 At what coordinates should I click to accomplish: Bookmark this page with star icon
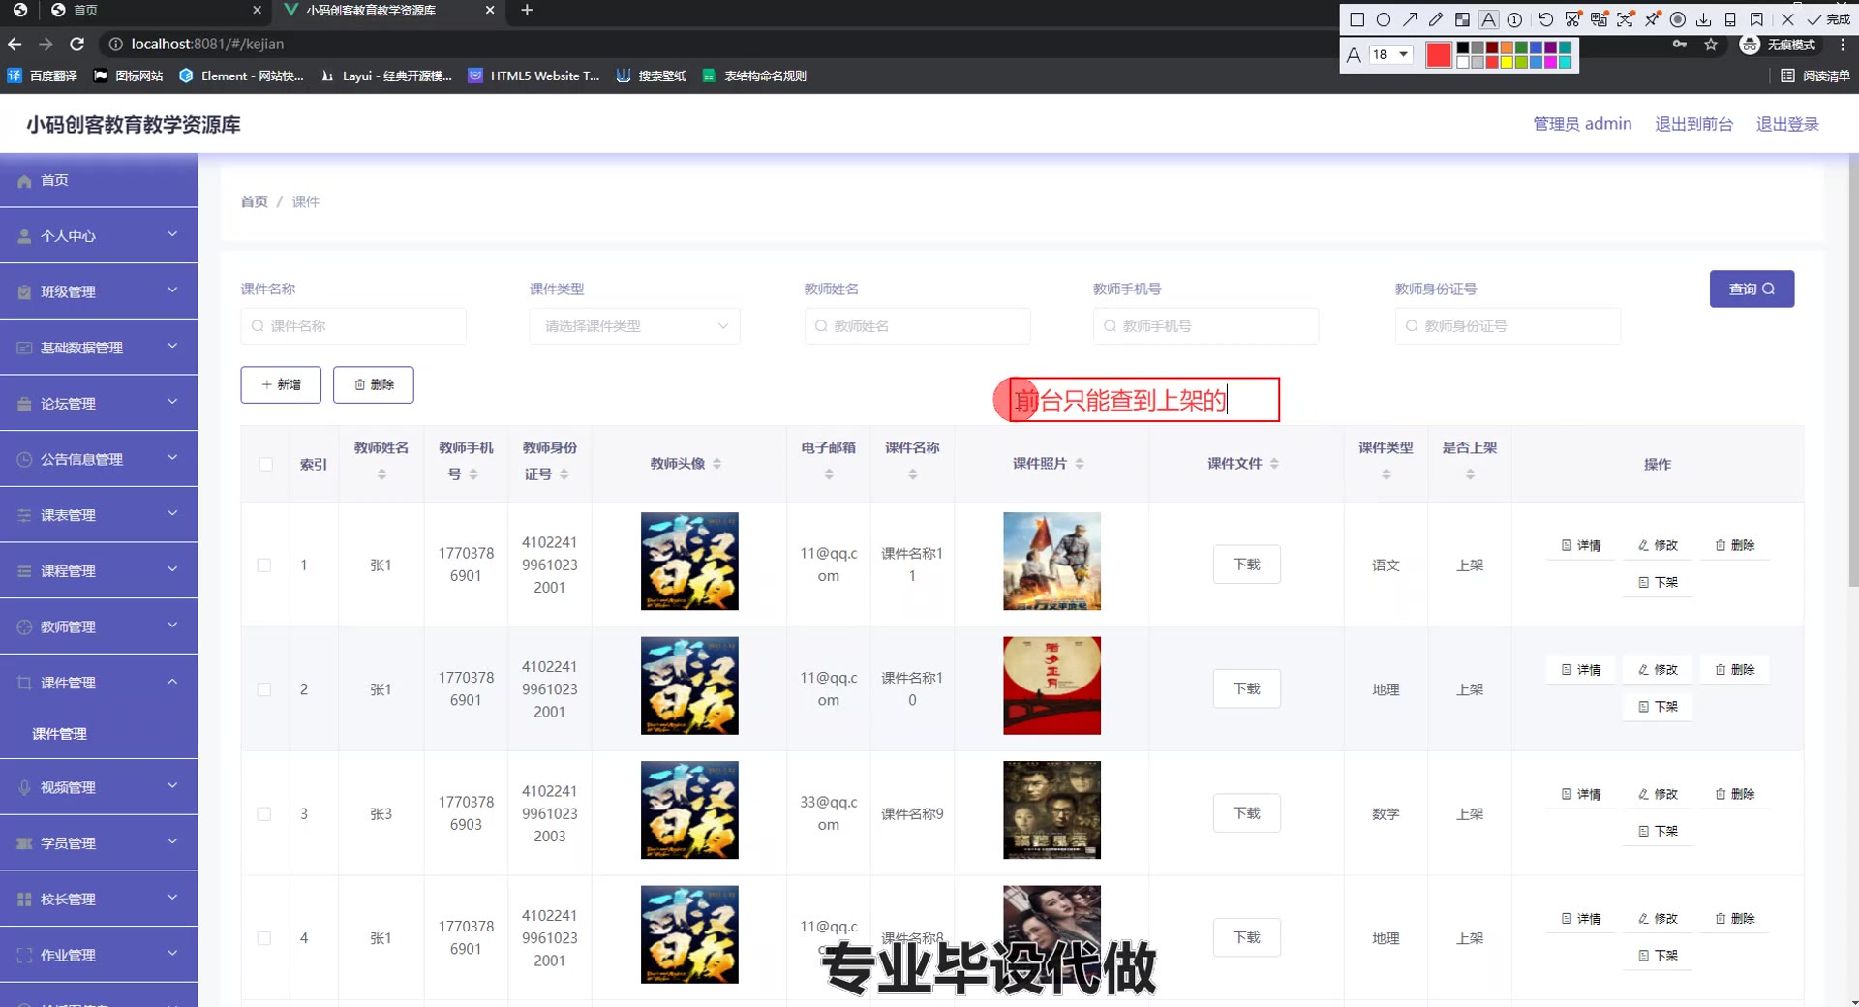coord(1711,45)
